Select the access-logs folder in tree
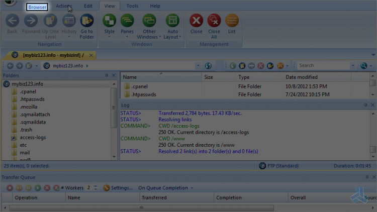The width and height of the screenshot is (377, 212). coord(33,137)
